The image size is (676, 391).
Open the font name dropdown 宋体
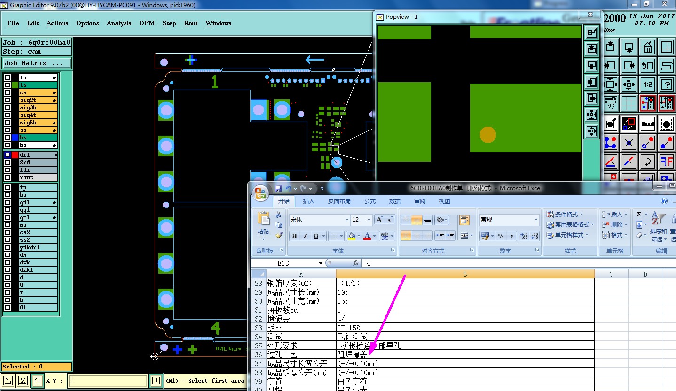(x=347, y=220)
